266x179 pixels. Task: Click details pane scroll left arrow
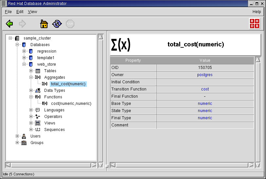[113, 165]
